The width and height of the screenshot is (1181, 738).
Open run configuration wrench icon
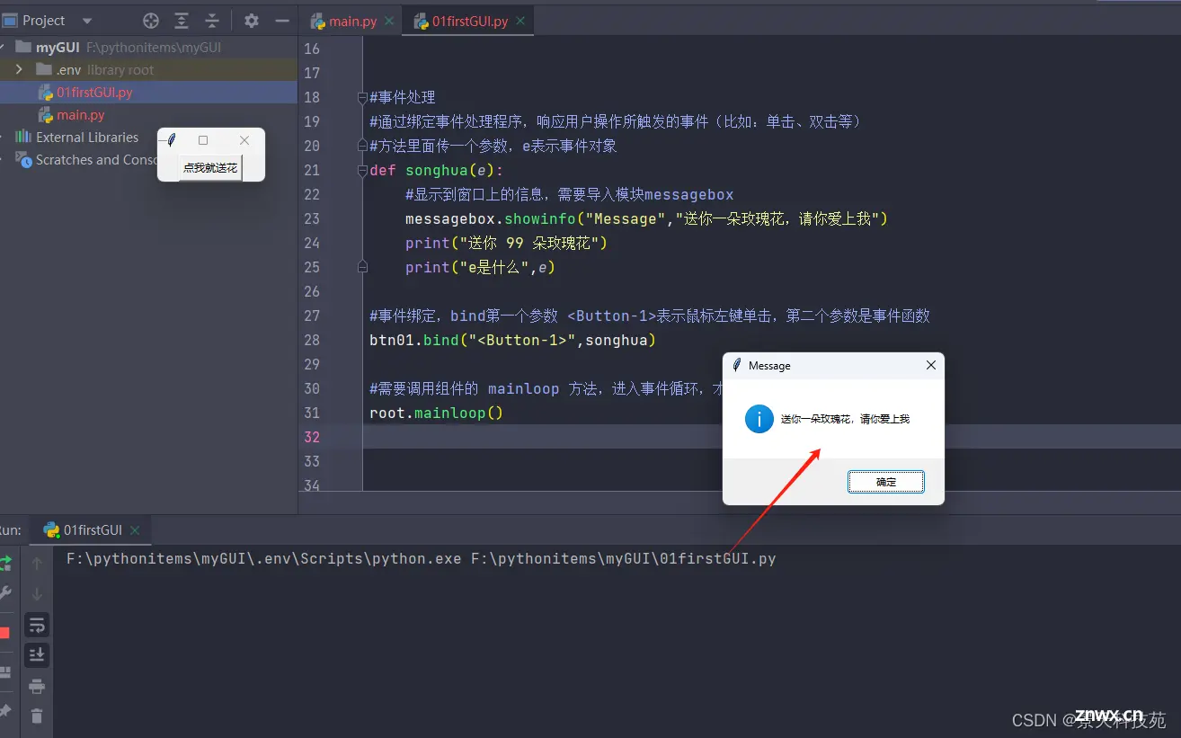5,592
